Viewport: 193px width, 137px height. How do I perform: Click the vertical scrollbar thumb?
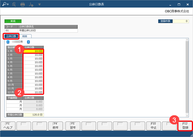tap(187, 77)
